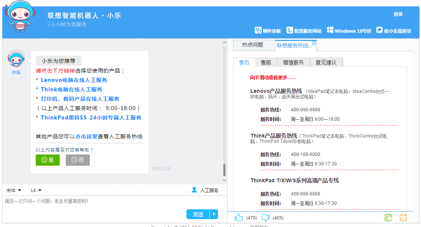Send the message with 发送

[x=198, y=214]
